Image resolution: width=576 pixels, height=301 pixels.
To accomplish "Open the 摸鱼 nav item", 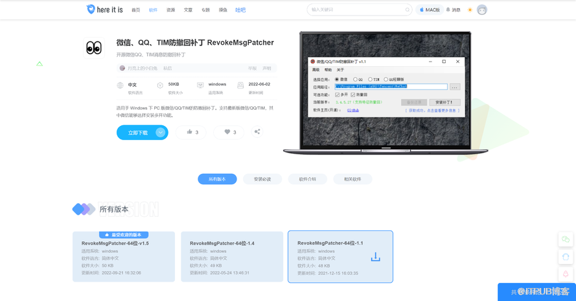I will click(223, 10).
